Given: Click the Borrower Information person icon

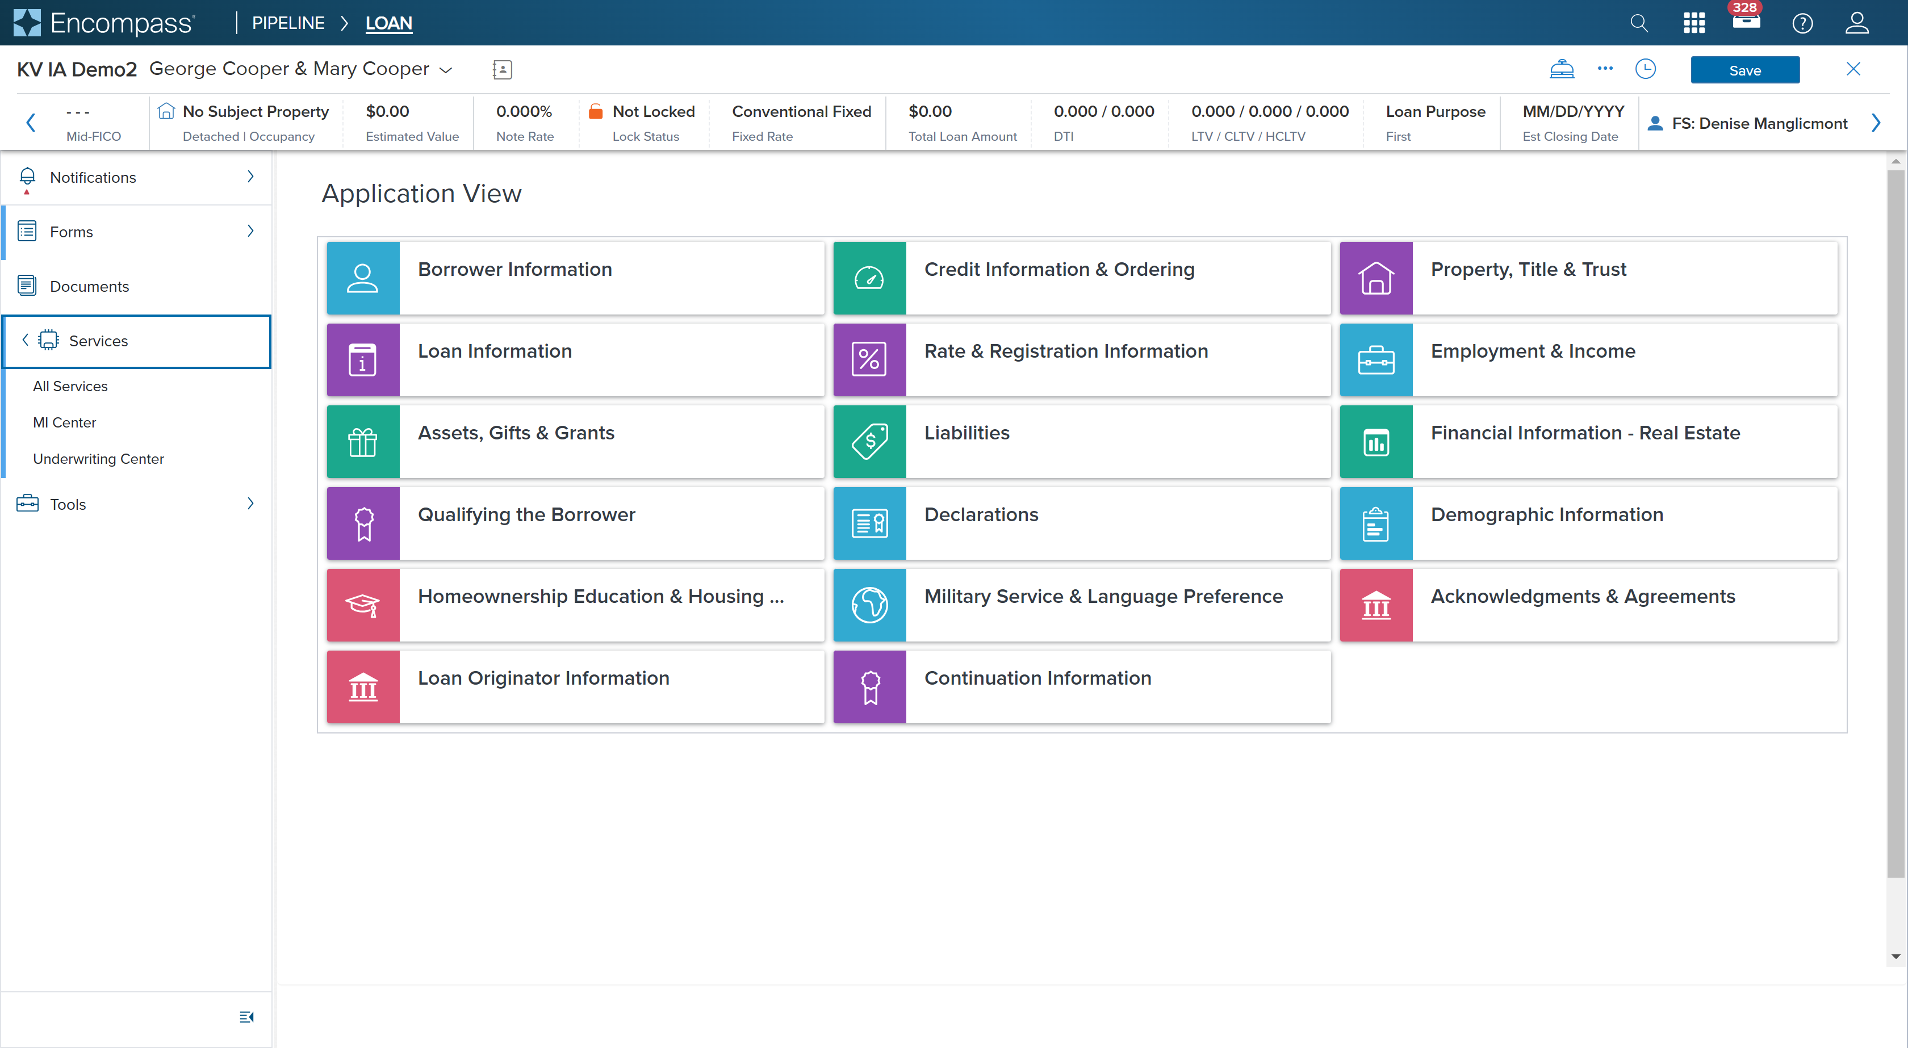Looking at the screenshot, I should click(x=363, y=278).
